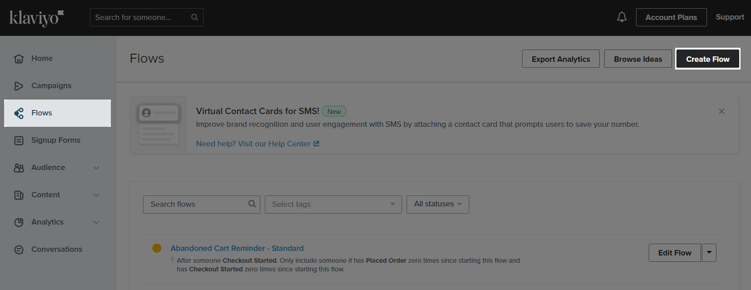
Task: Expand the Content sidebar menu
Action: pos(96,195)
